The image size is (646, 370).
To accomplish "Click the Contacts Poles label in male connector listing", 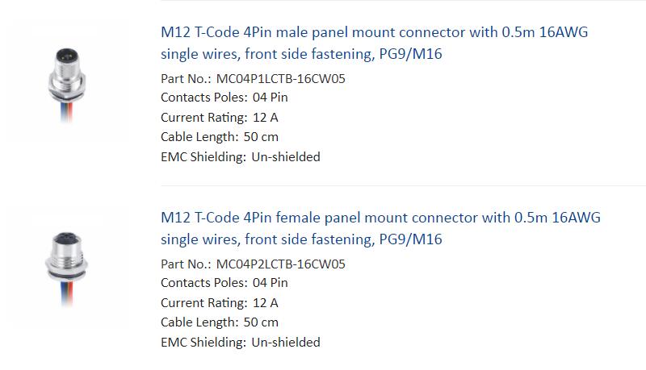I will pyautogui.click(x=204, y=98).
